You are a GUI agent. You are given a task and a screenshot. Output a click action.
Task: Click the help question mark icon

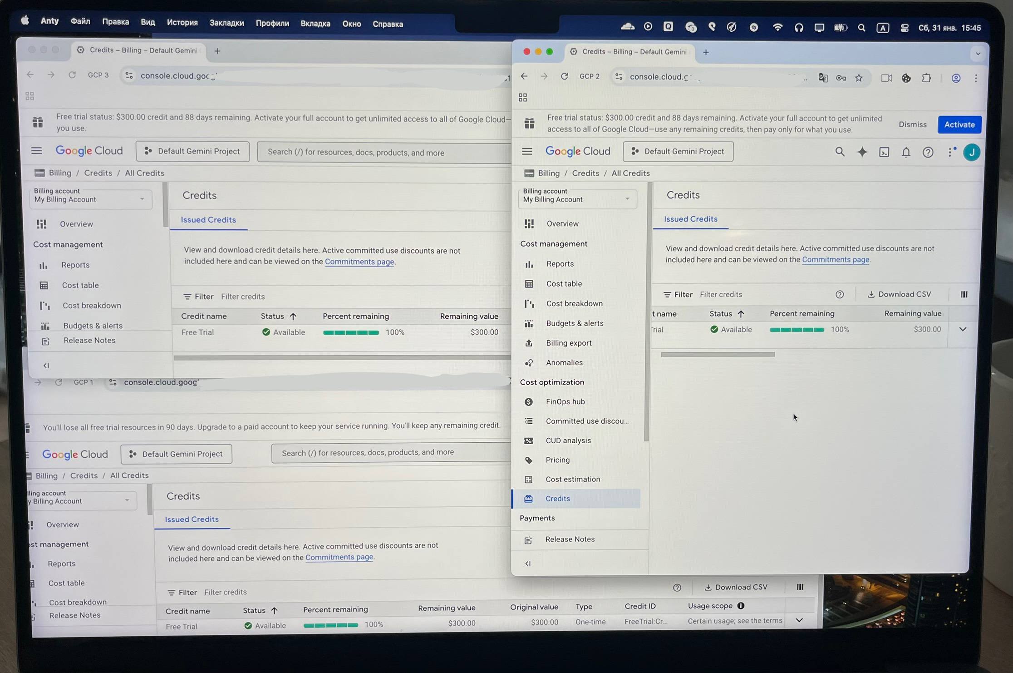[x=928, y=153]
